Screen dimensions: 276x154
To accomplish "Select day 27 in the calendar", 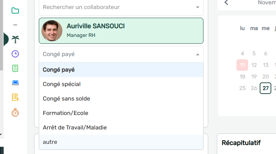I will [x=265, y=88].
